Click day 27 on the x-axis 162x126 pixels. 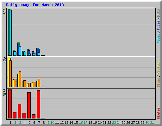click(133, 123)
